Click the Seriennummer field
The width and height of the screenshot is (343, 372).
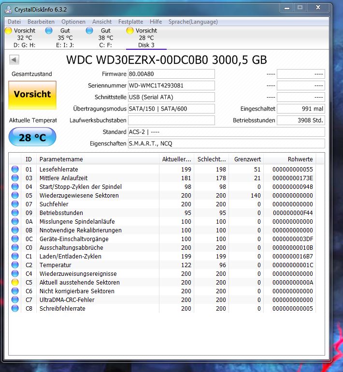tap(171, 86)
